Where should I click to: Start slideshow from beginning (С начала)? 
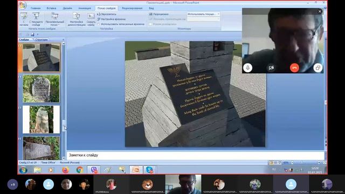(x=24, y=19)
